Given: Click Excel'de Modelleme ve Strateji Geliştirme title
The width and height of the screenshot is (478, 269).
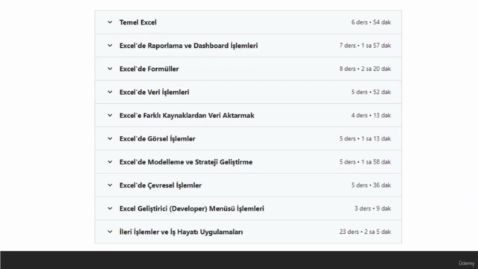Looking at the screenshot, I should [186, 162].
